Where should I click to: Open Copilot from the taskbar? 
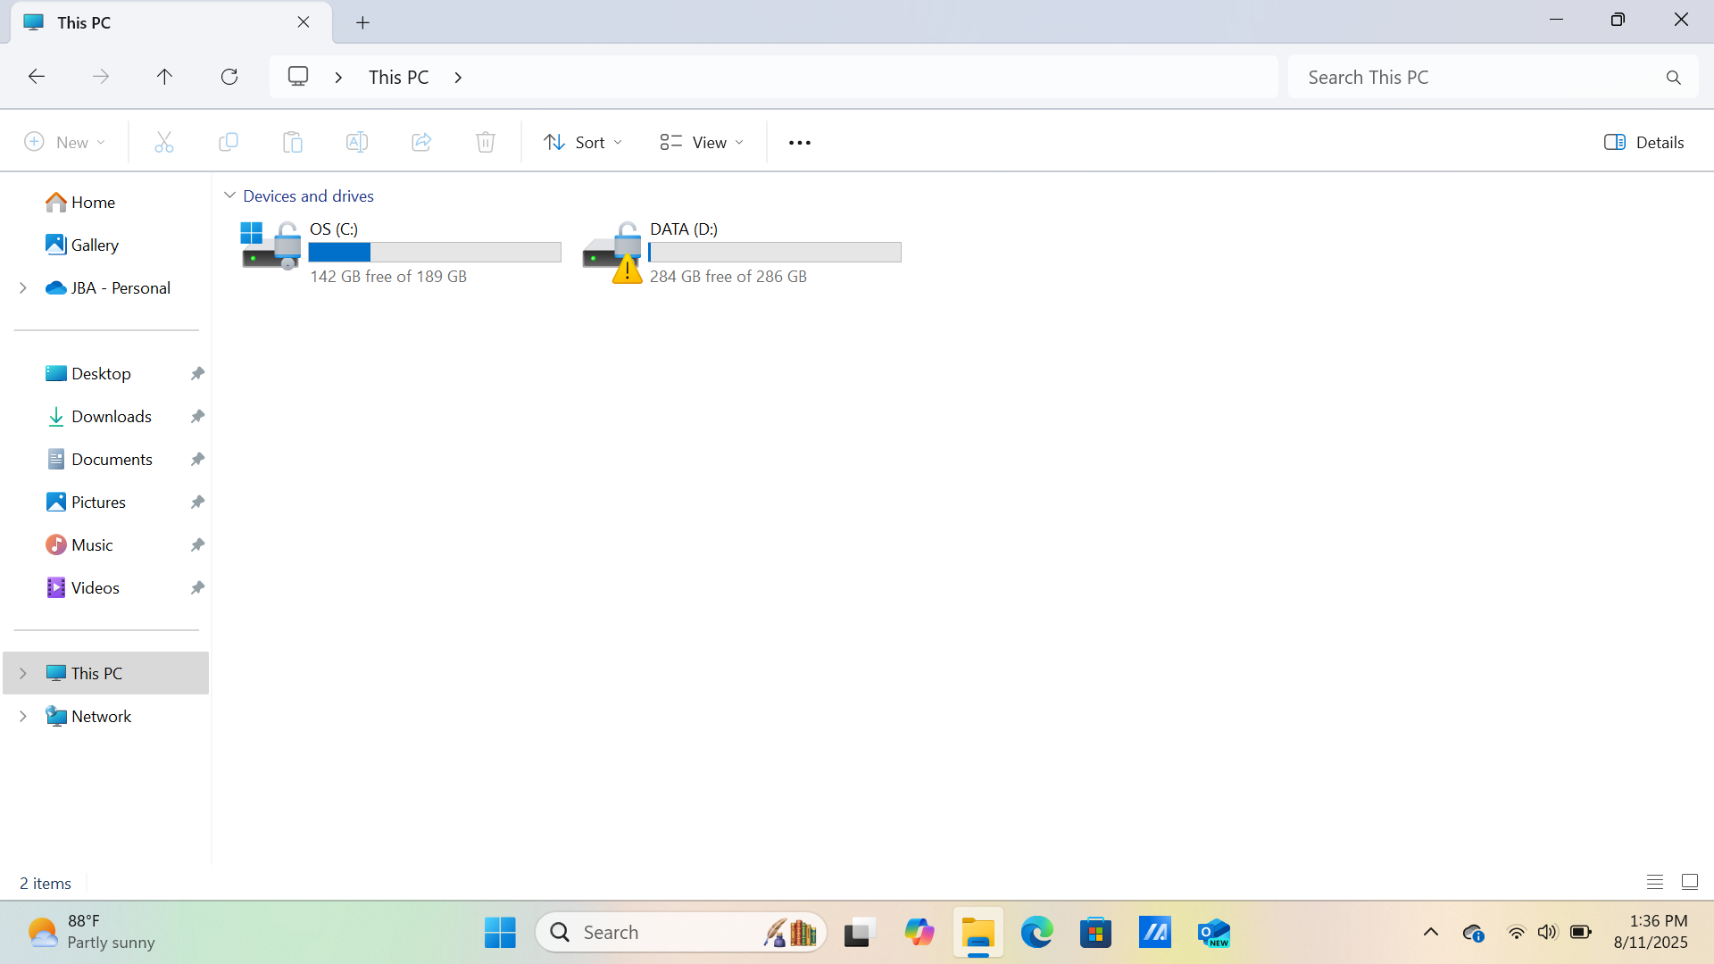[919, 933]
